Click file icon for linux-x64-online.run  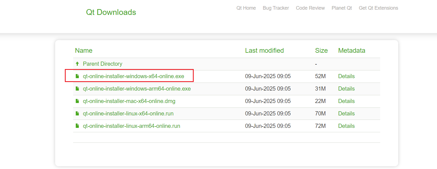pyautogui.click(x=77, y=113)
